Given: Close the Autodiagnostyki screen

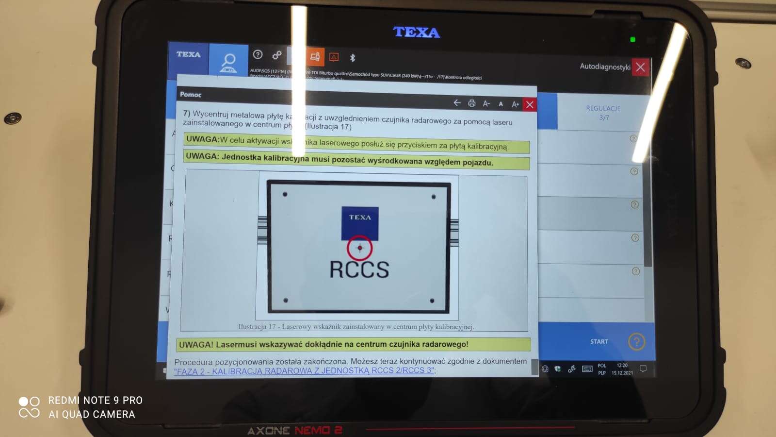Looking at the screenshot, I should [x=640, y=67].
